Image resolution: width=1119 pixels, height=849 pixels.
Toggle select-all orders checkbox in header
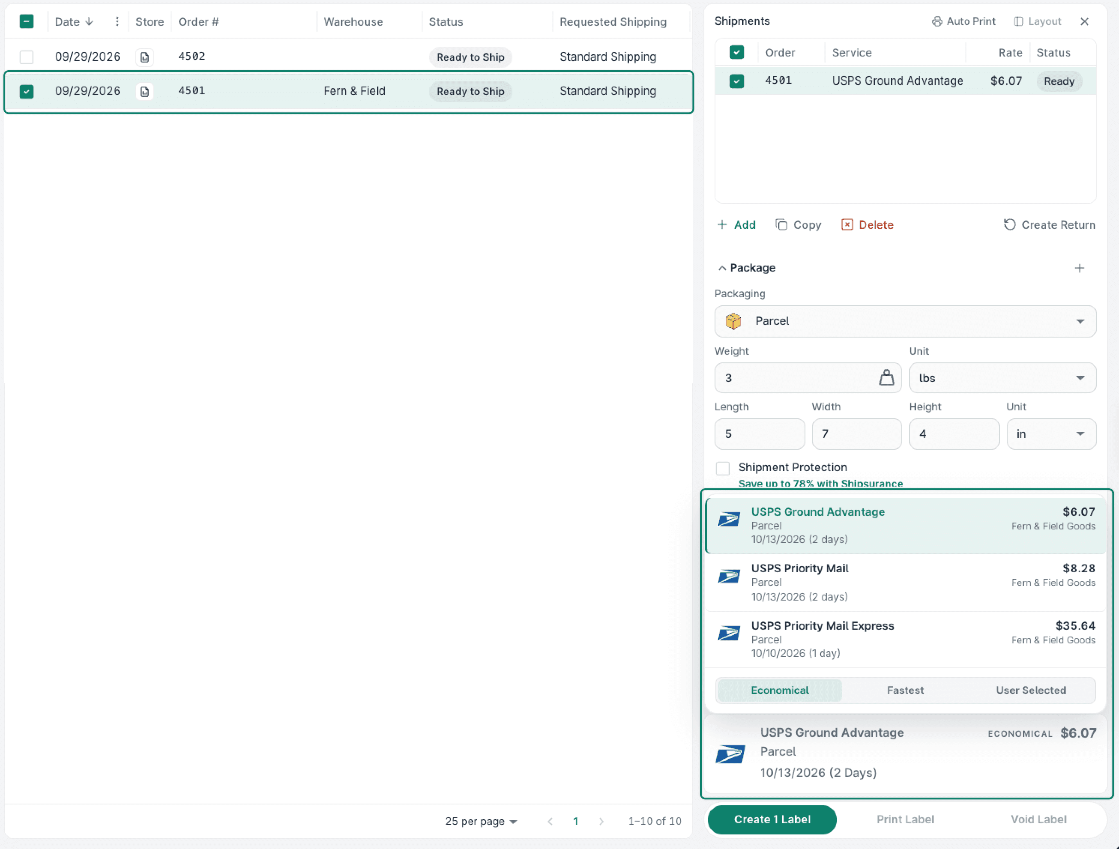click(26, 21)
